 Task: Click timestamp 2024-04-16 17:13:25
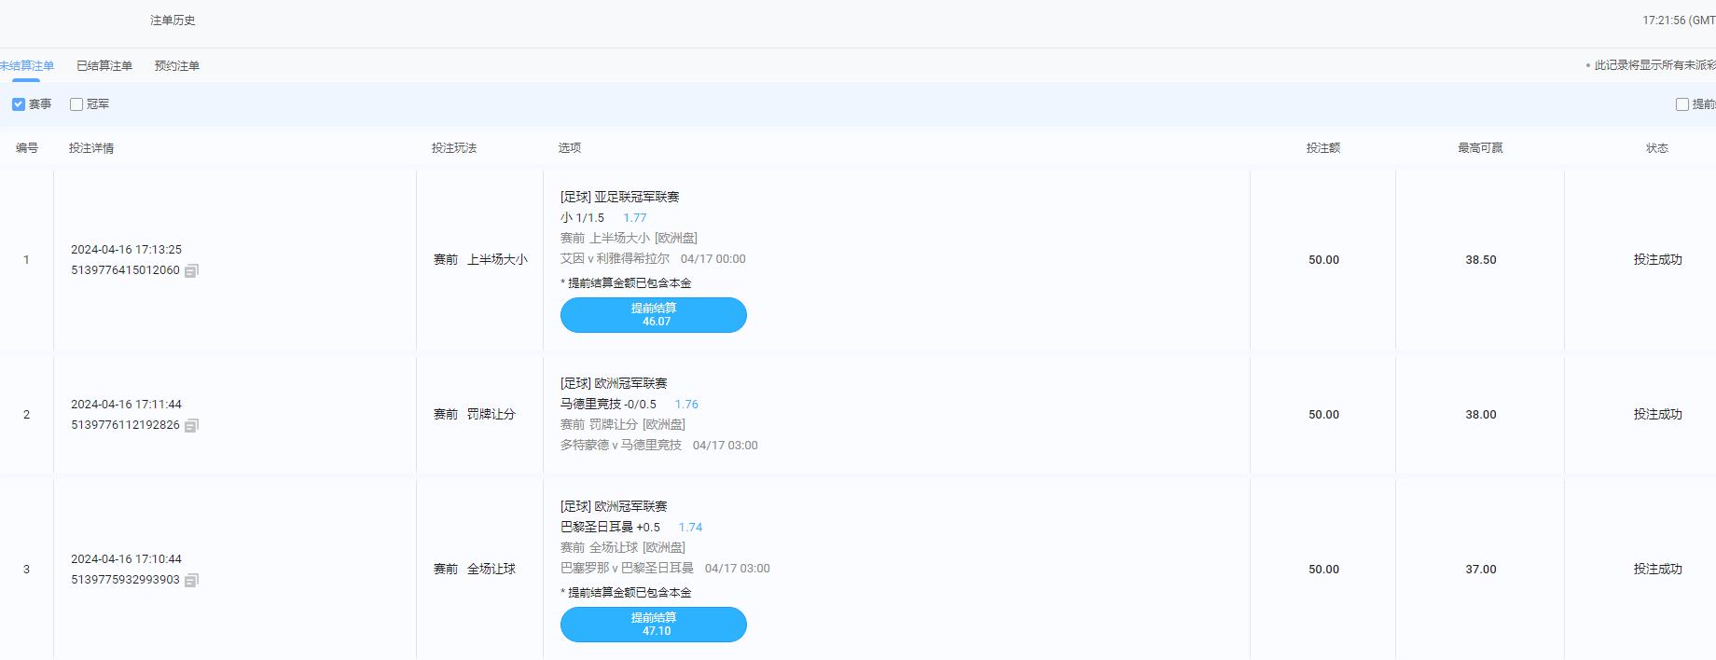click(126, 250)
